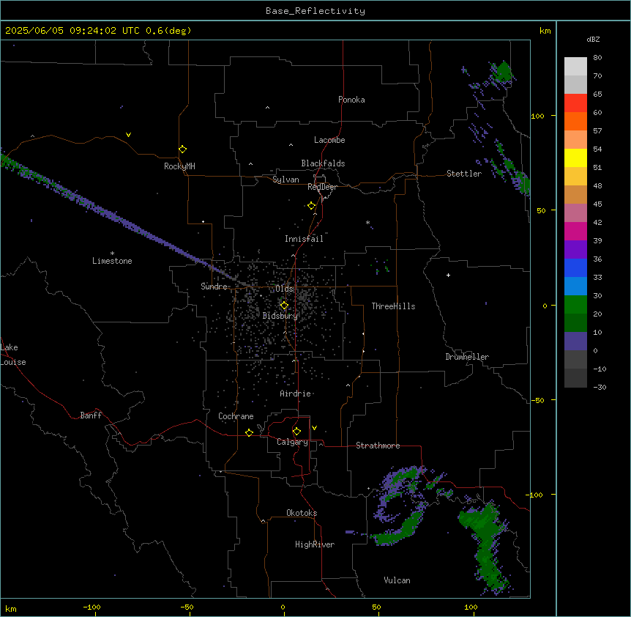Image resolution: width=631 pixels, height=617 pixels.
Task: Select the magenta 42-39 dBZ legend swatch
Action: (575, 231)
